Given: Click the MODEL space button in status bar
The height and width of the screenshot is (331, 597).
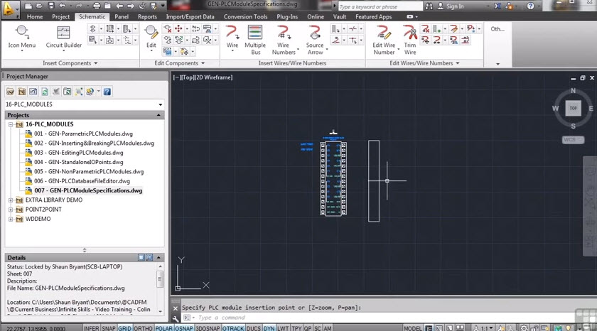Looking at the screenshot, I should click(x=412, y=328).
